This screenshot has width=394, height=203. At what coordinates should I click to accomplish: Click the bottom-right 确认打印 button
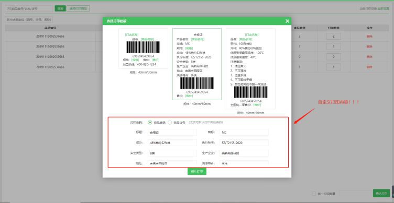tap(381, 193)
